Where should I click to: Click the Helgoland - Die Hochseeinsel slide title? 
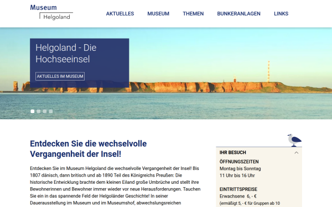point(66,53)
